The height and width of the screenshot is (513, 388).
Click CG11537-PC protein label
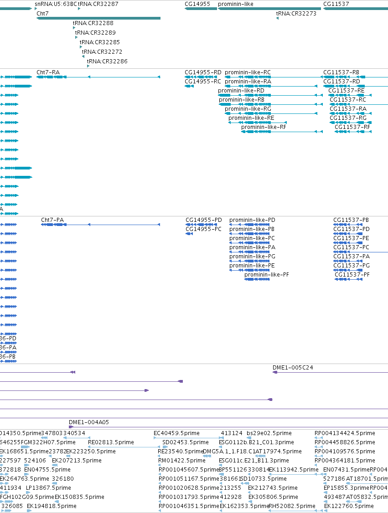pos(352,247)
